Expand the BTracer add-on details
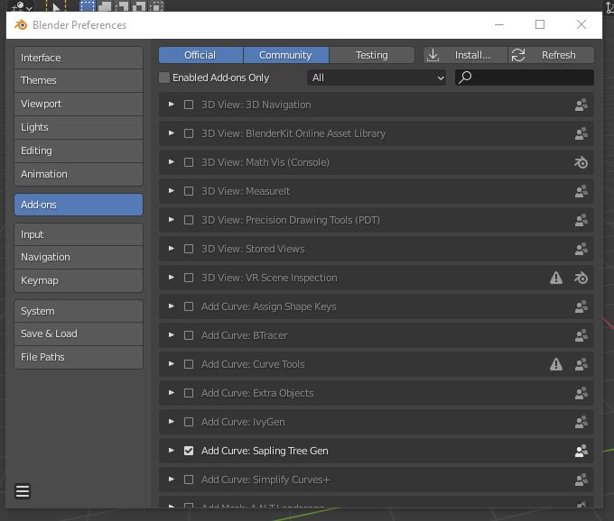 [x=172, y=335]
